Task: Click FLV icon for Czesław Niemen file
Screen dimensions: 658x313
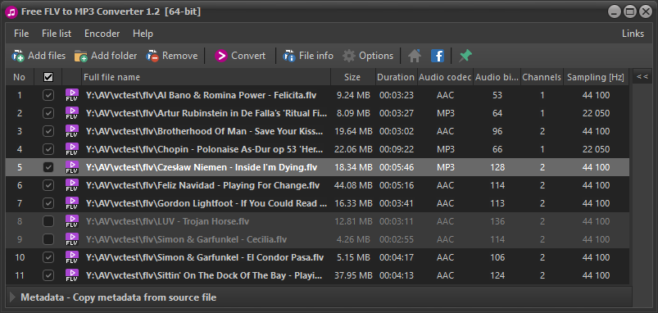Action: (72, 167)
